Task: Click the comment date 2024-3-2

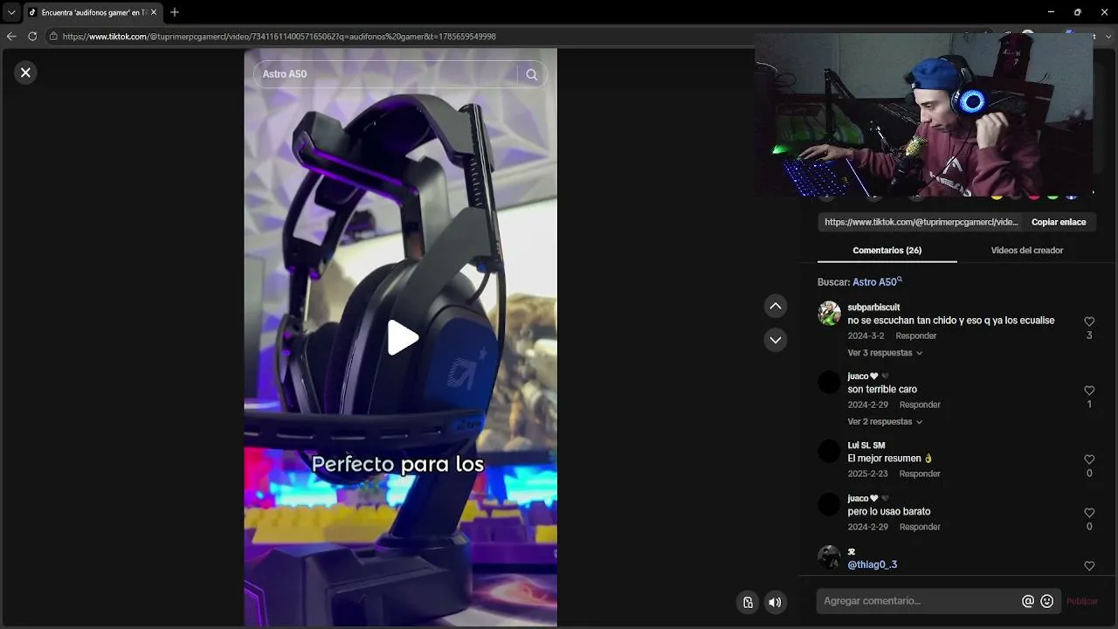Action: (866, 336)
